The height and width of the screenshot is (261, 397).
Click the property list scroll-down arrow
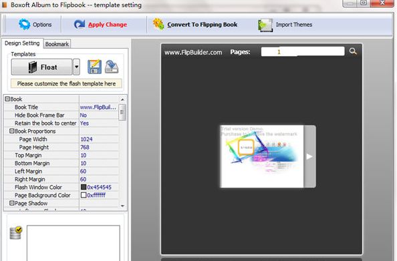[x=122, y=206]
